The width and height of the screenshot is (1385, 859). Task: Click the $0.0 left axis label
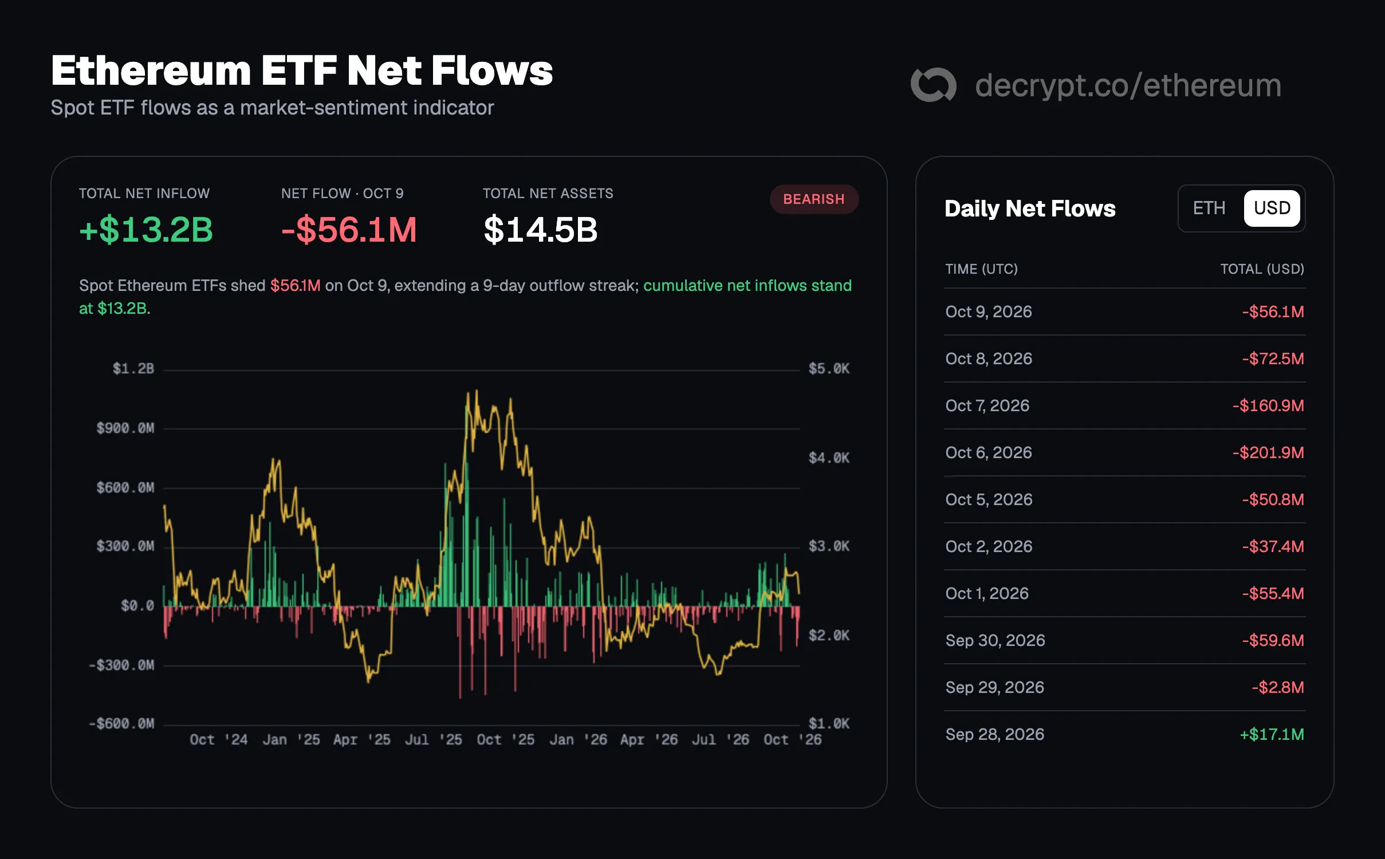click(137, 605)
